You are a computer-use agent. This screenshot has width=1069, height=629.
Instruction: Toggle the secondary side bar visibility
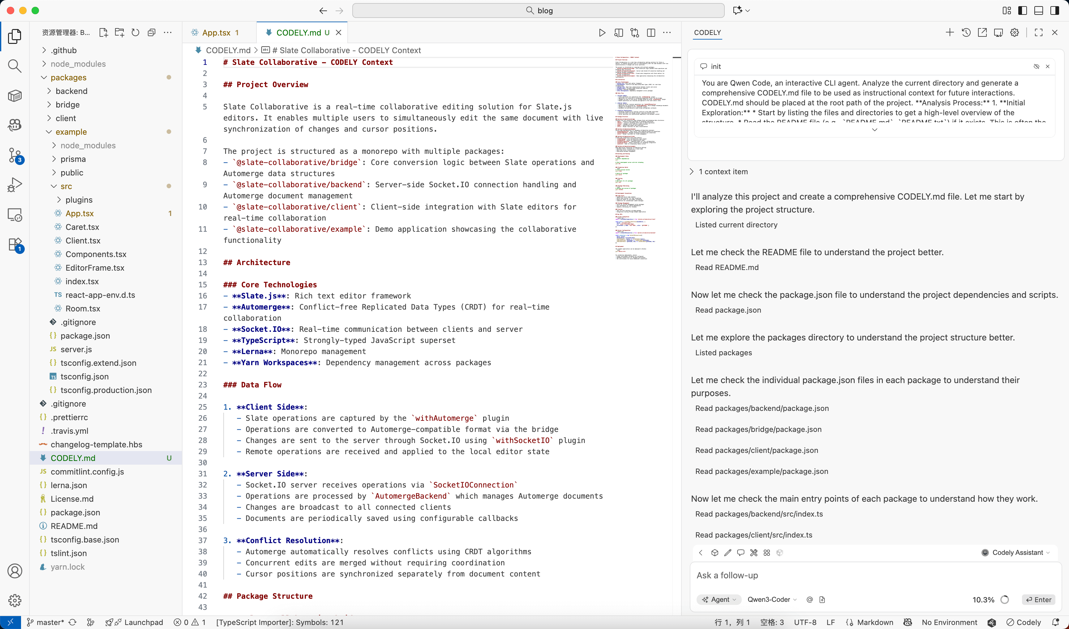(1054, 11)
